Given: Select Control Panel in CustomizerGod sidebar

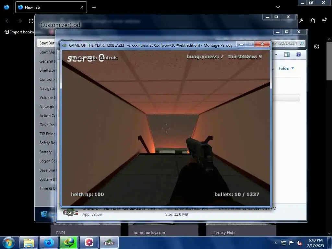Looking at the screenshot, I should tap(47, 79).
